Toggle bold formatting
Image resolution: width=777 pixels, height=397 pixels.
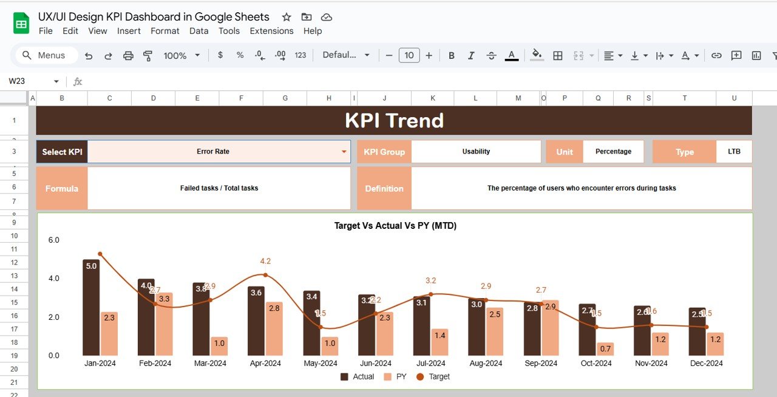pyautogui.click(x=451, y=55)
